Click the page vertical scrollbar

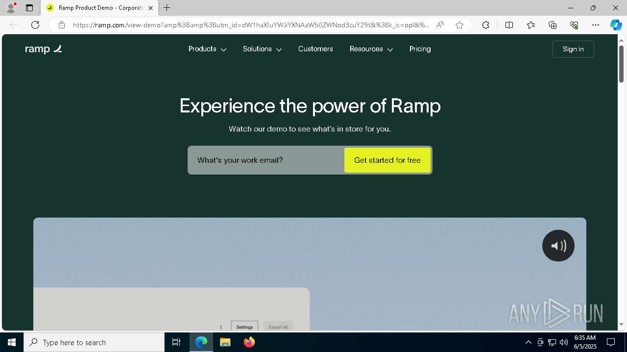pos(621,64)
